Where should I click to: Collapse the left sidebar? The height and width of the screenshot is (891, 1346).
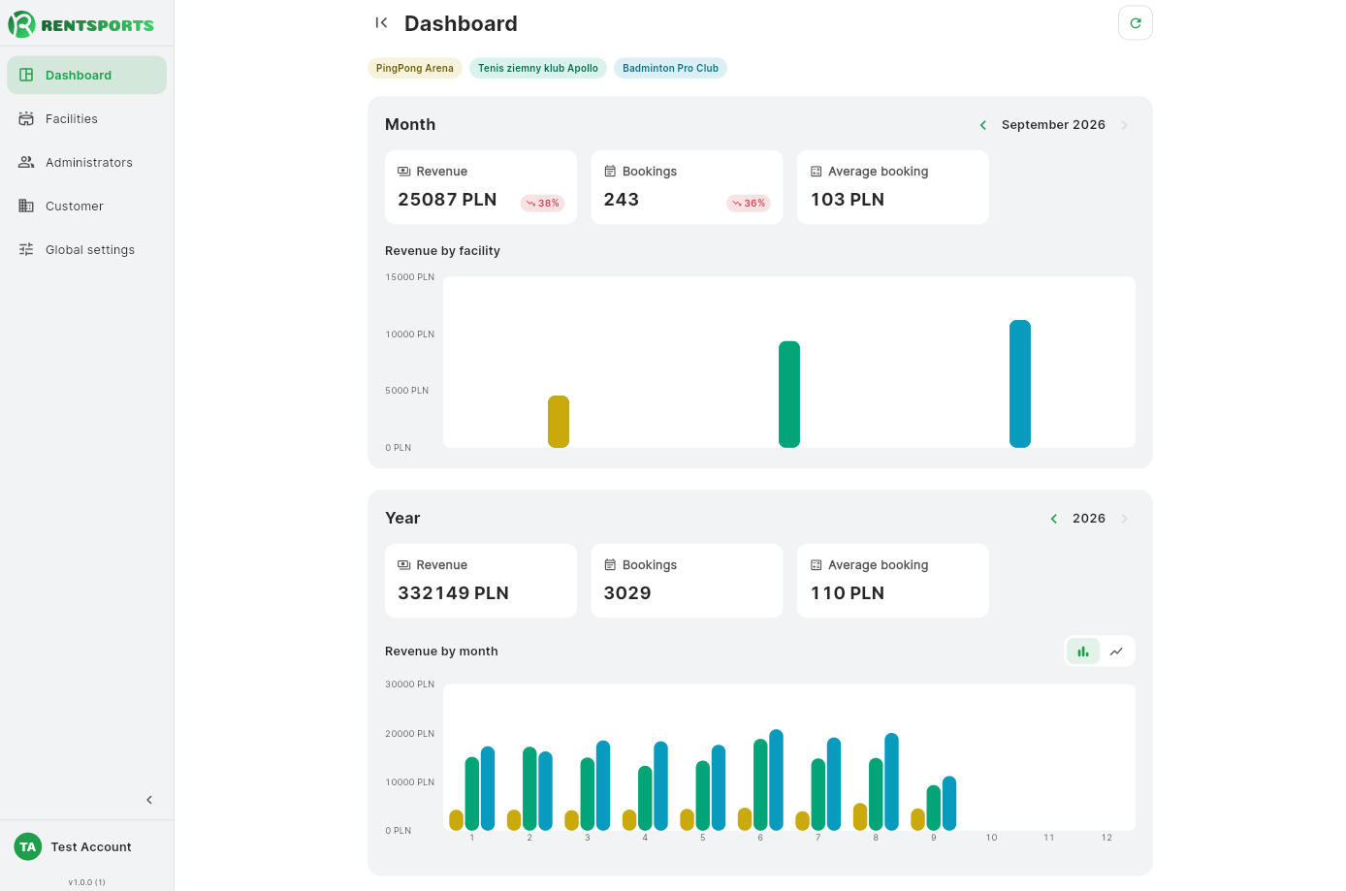(x=149, y=800)
